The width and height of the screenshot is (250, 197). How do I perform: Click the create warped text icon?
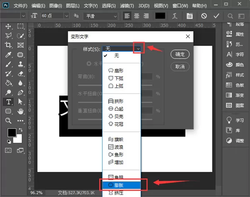(175, 16)
